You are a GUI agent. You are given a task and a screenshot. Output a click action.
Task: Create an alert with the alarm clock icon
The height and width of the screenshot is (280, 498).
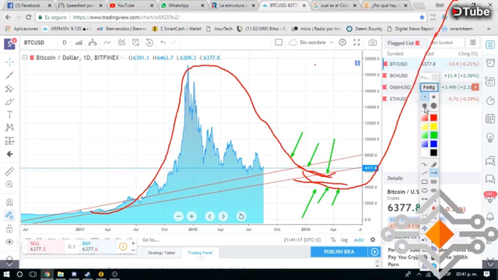[135, 43]
